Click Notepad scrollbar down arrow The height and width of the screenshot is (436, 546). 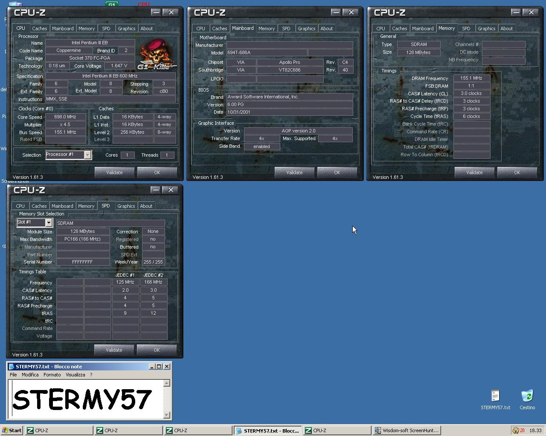click(167, 415)
